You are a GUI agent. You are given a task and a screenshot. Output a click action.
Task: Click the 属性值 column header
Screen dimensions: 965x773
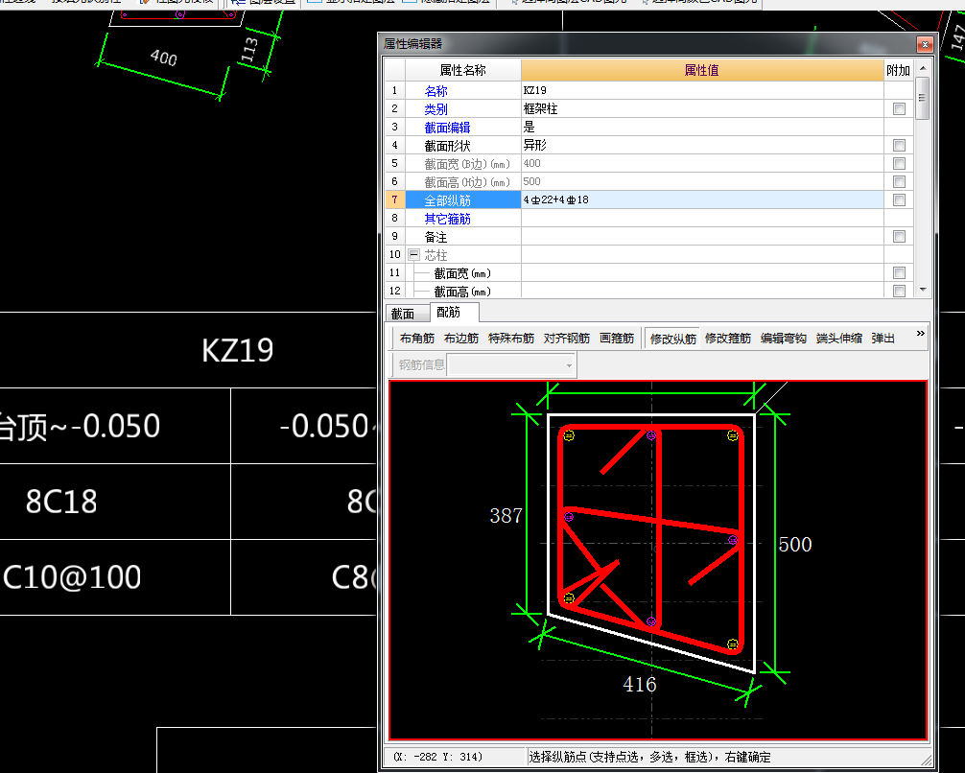pyautogui.click(x=702, y=70)
